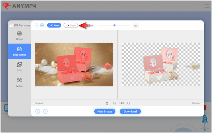Click the brush size value field 61
Image resolution: width=212 pixels, height=133 pixels.
pyautogui.click(x=136, y=25)
